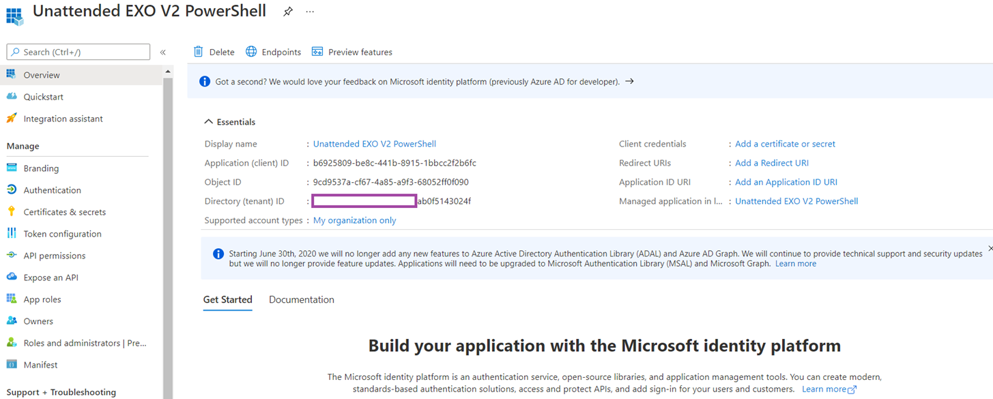Click the Integration assistant rocket icon
993x399 pixels.
(x=12, y=118)
